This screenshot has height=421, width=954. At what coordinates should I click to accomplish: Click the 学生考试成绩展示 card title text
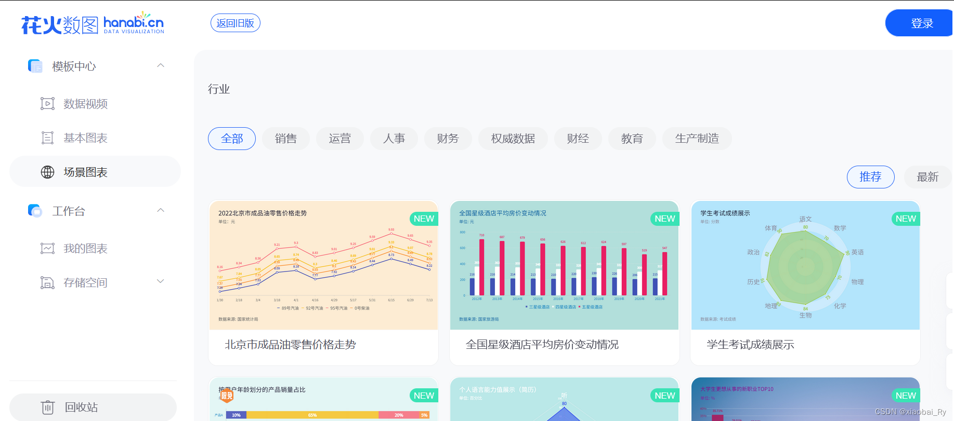(x=750, y=345)
